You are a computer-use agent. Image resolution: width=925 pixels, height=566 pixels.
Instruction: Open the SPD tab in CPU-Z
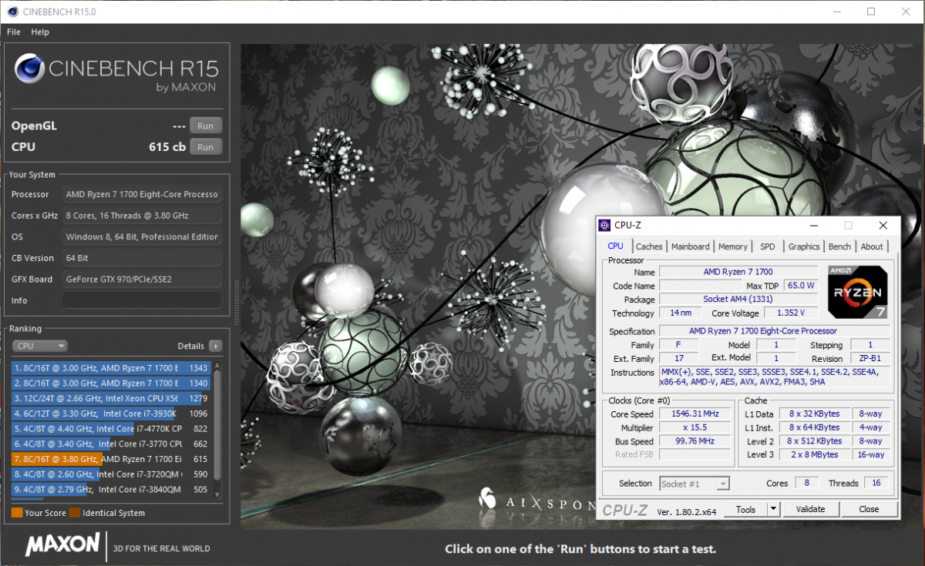point(768,246)
